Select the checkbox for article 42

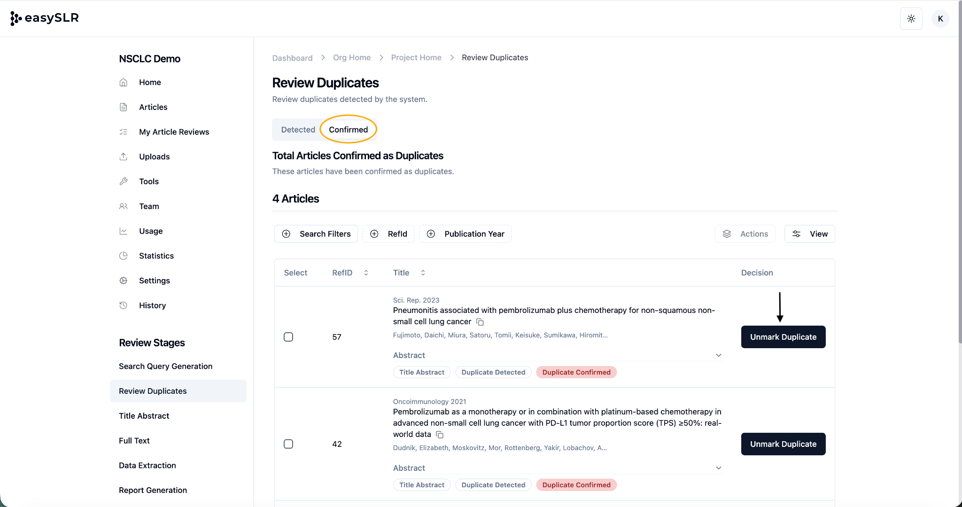point(288,444)
